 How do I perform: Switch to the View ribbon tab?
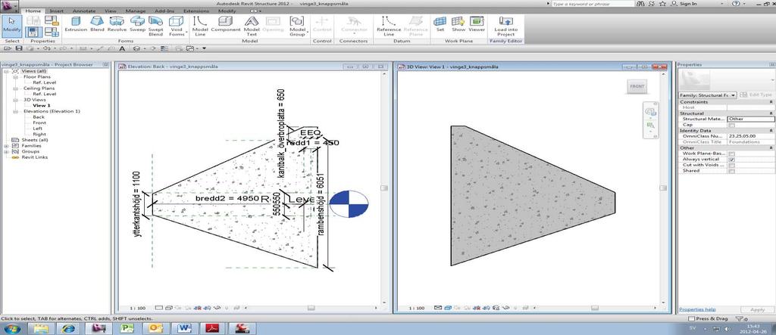[111, 11]
